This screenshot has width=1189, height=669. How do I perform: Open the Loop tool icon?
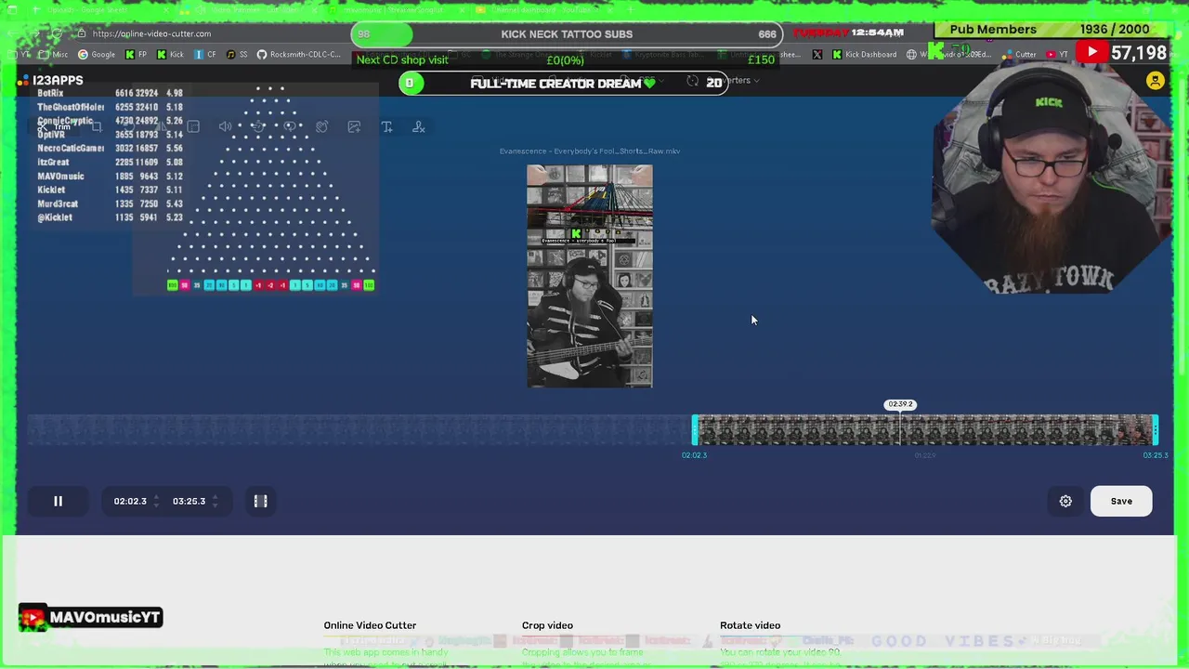[x=290, y=126]
